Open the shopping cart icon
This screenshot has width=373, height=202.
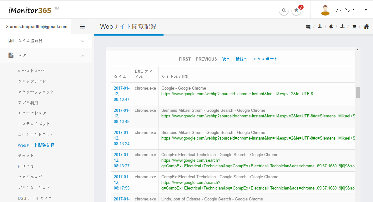pyautogui.click(x=354, y=27)
